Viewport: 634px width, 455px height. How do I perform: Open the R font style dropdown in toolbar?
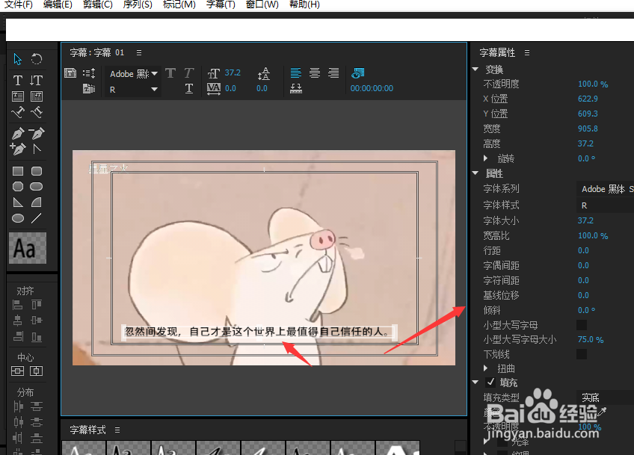134,90
